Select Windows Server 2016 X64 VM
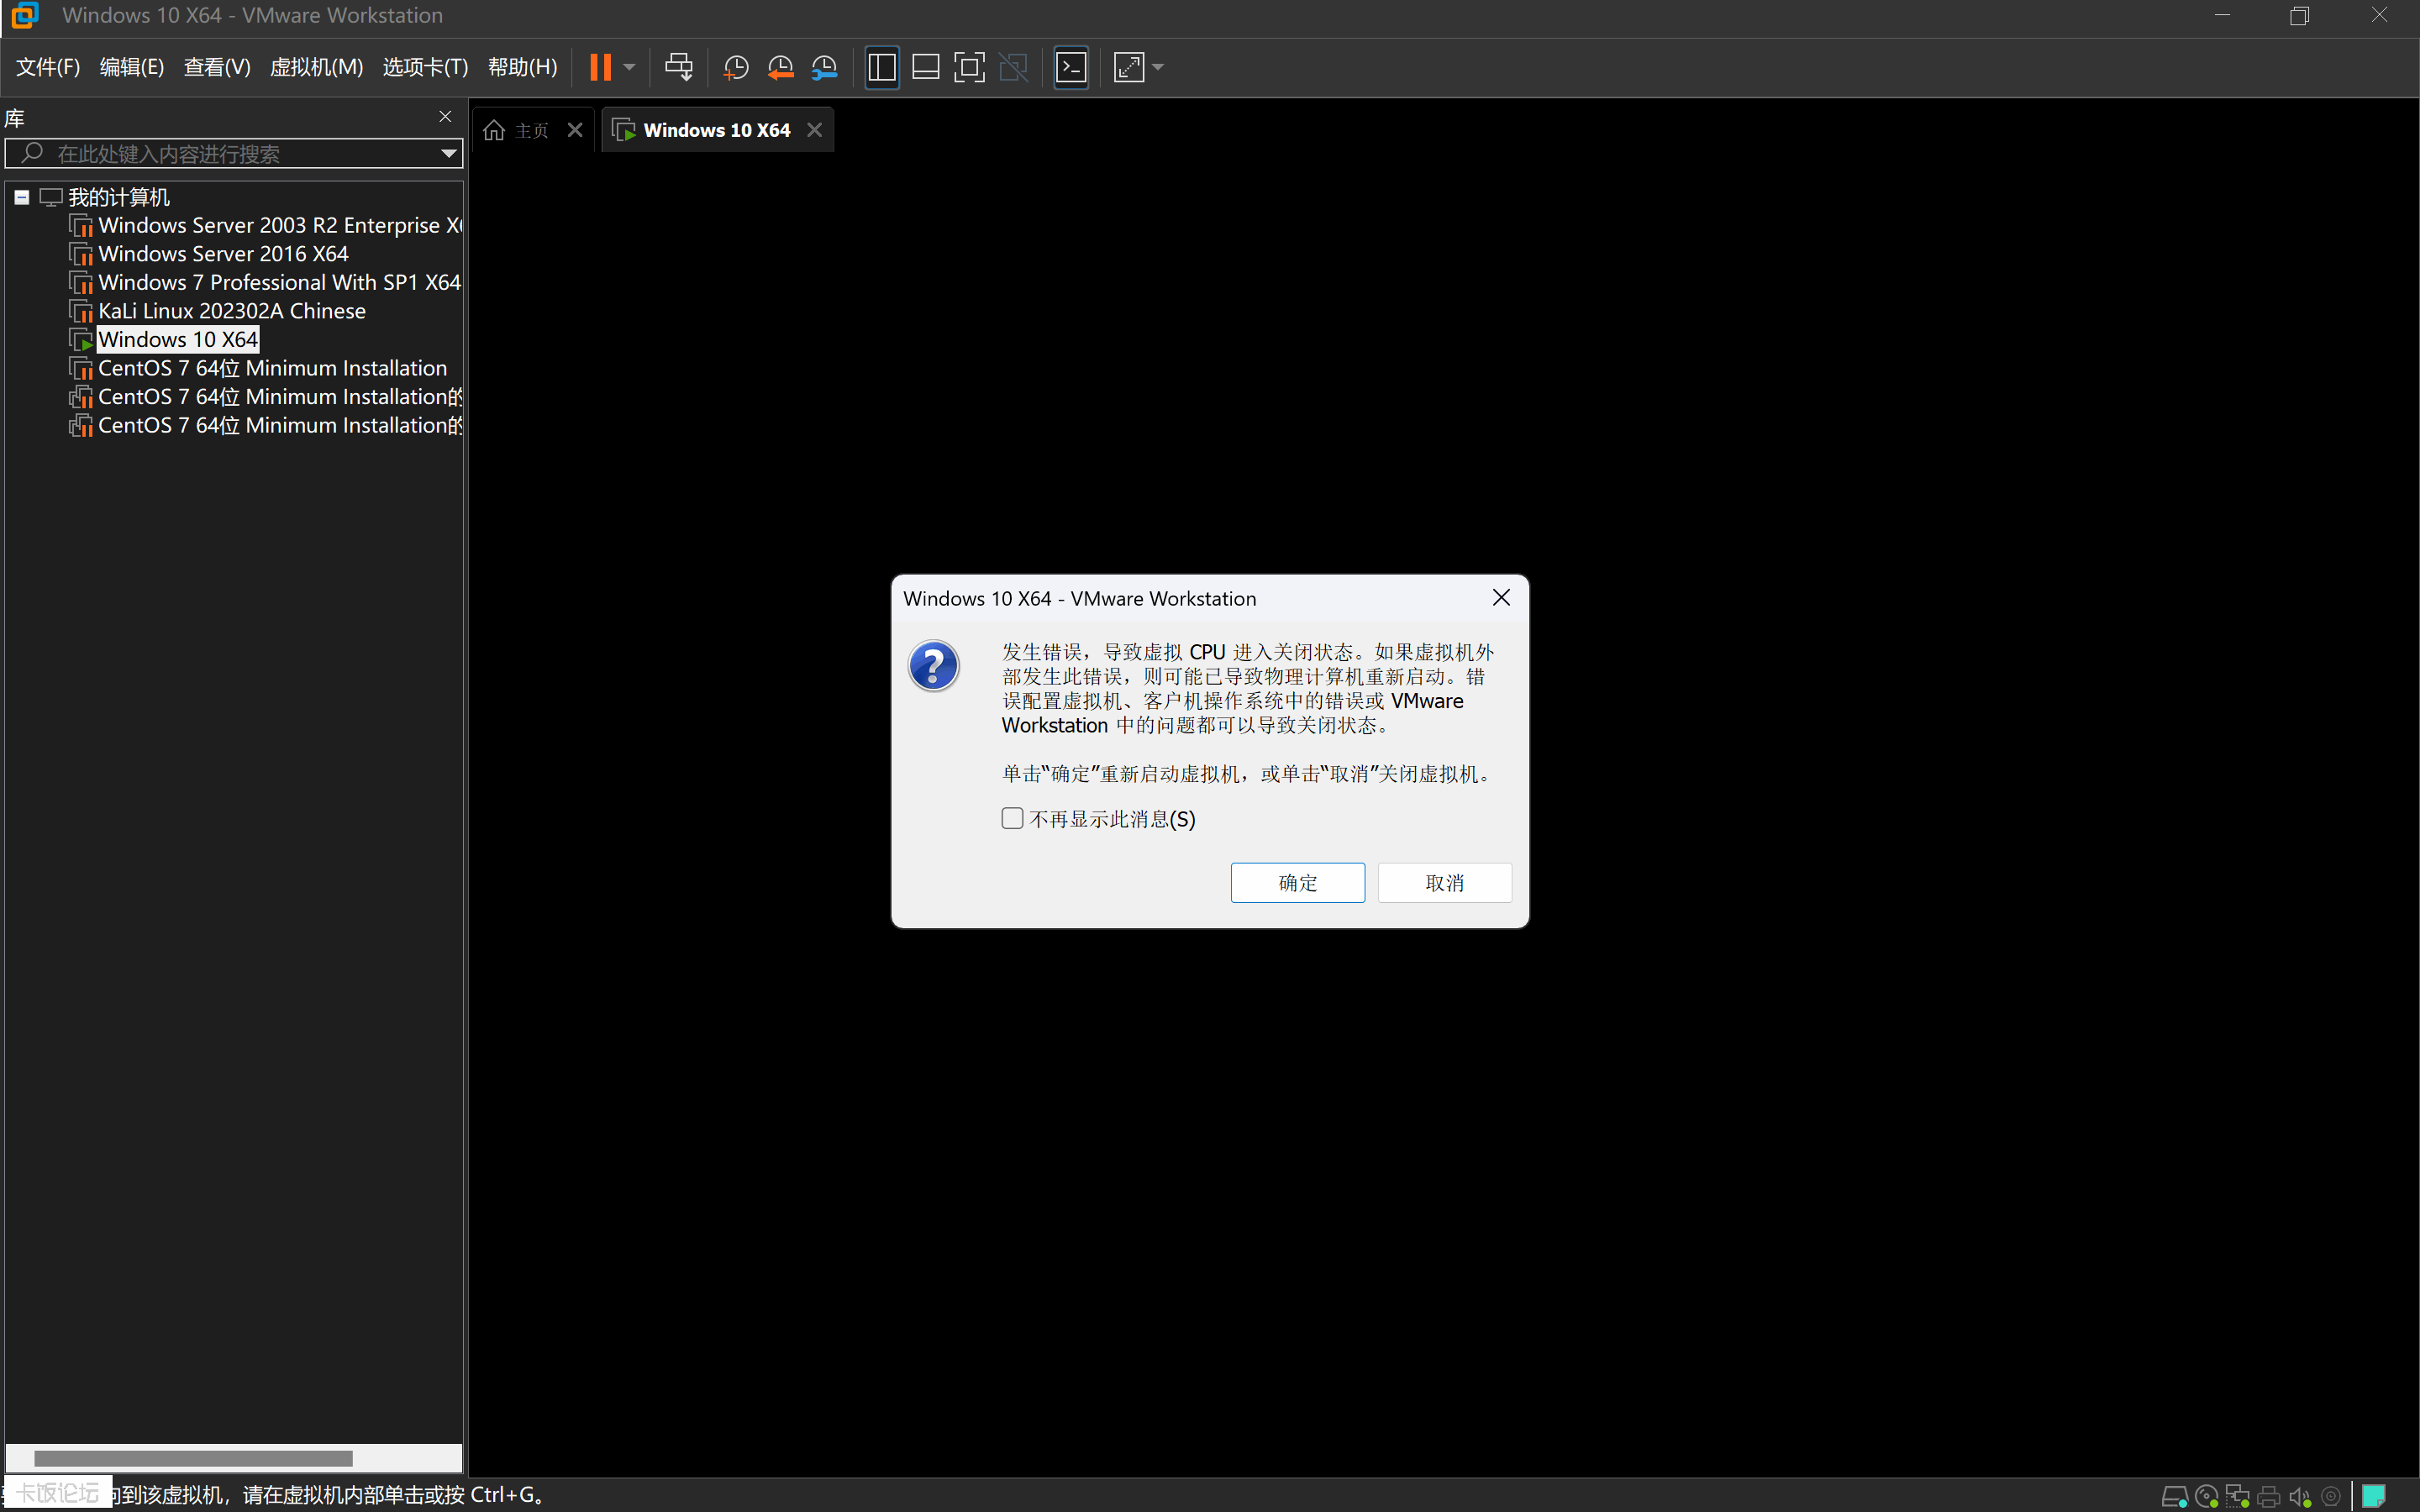Screen dimensions: 2420x1512 pyautogui.click(x=223, y=254)
